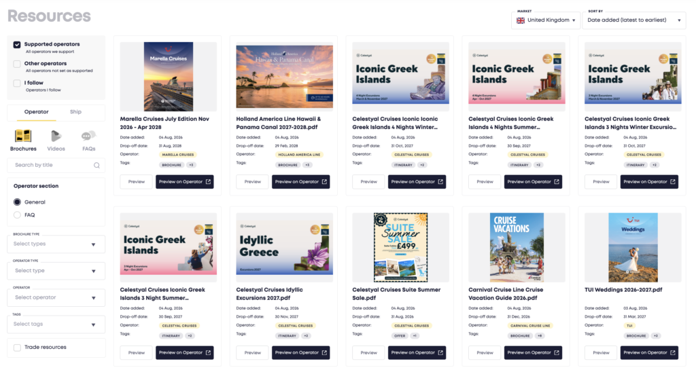Screen dimensions: 696x374
Task: Open the Market dropdown
Action: click(546, 20)
